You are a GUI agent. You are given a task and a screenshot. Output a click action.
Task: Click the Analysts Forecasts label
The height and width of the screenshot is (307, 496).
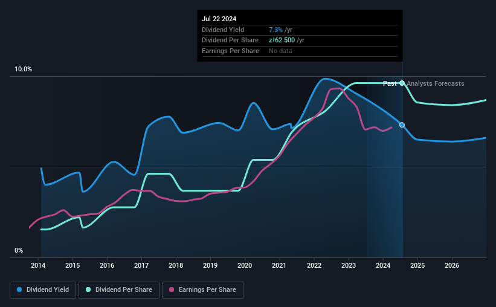point(436,83)
